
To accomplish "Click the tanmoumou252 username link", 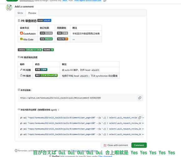I will click(27, 1).
